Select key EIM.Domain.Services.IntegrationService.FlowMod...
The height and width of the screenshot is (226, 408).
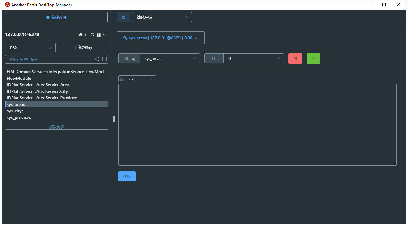coord(57,72)
